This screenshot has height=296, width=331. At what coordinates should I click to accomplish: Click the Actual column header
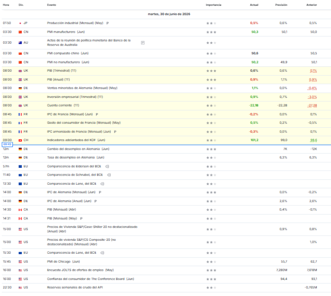coord(254,5)
